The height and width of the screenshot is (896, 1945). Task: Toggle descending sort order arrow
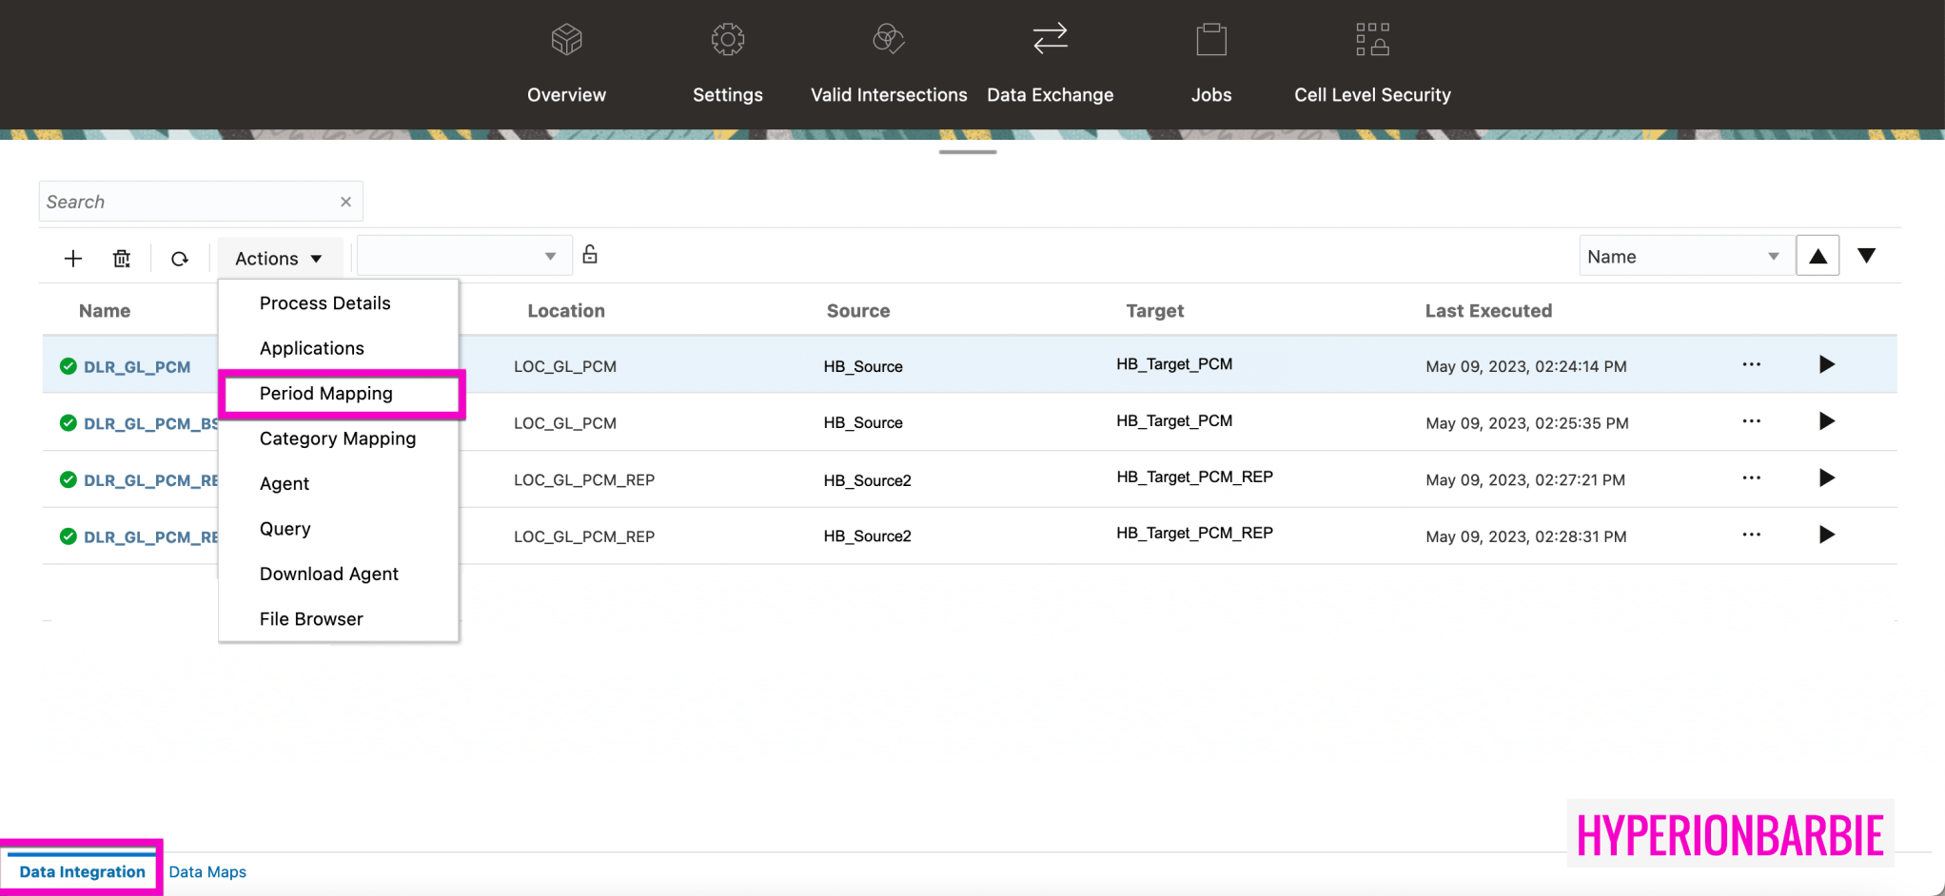click(x=1866, y=255)
